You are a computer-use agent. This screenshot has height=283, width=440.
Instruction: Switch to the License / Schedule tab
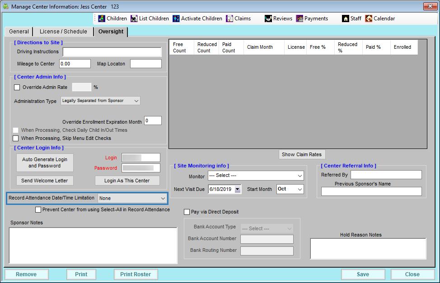[x=63, y=32]
